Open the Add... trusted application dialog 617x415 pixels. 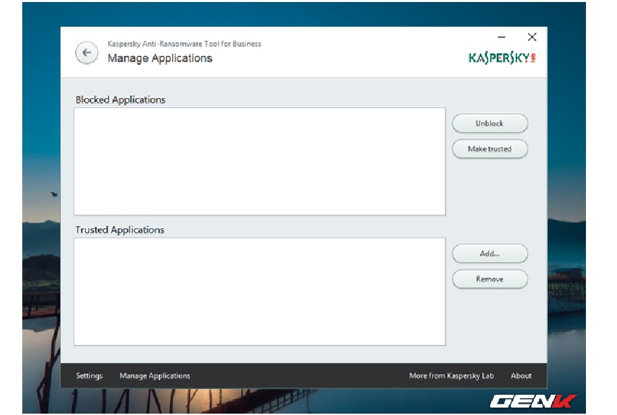click(x=490, y=254)
